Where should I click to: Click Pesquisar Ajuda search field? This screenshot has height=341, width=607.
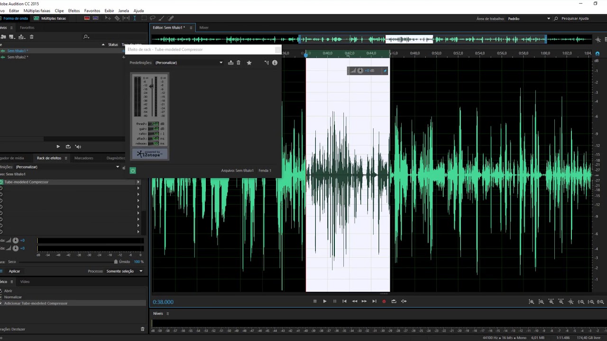point(575,18)
